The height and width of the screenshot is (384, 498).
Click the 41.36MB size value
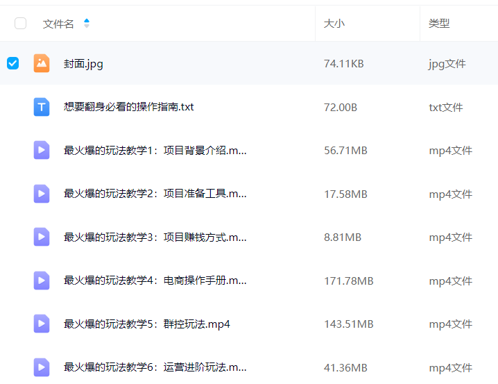pyautogui.click(x=345, y=368)
